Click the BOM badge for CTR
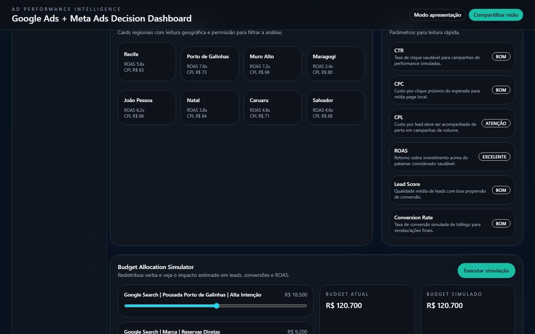 [x=501, y=57]
